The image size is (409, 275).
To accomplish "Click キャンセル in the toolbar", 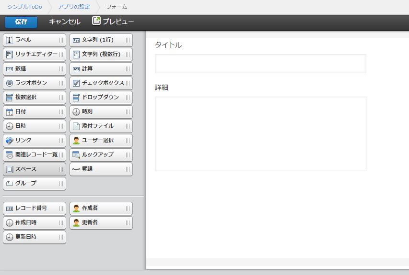I will pyautogui.click(x=65, y=22).
